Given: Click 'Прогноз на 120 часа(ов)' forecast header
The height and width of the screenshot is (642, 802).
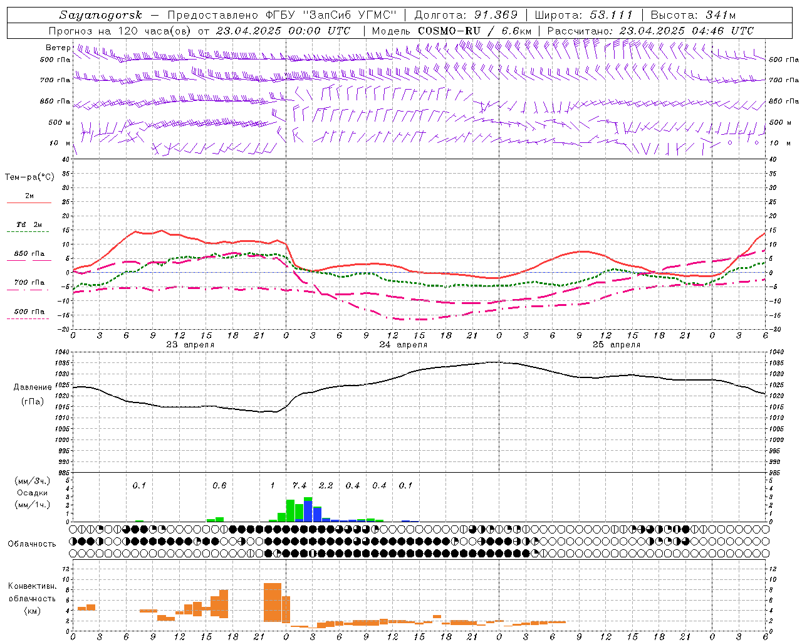Looking at the screenshot, I should 121,31.
